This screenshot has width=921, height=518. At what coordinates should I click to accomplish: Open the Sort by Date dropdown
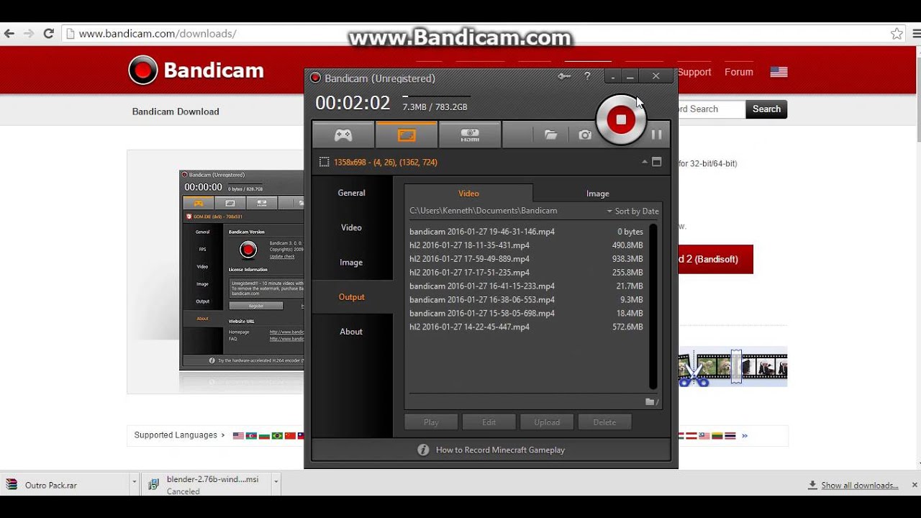point(632,212)
